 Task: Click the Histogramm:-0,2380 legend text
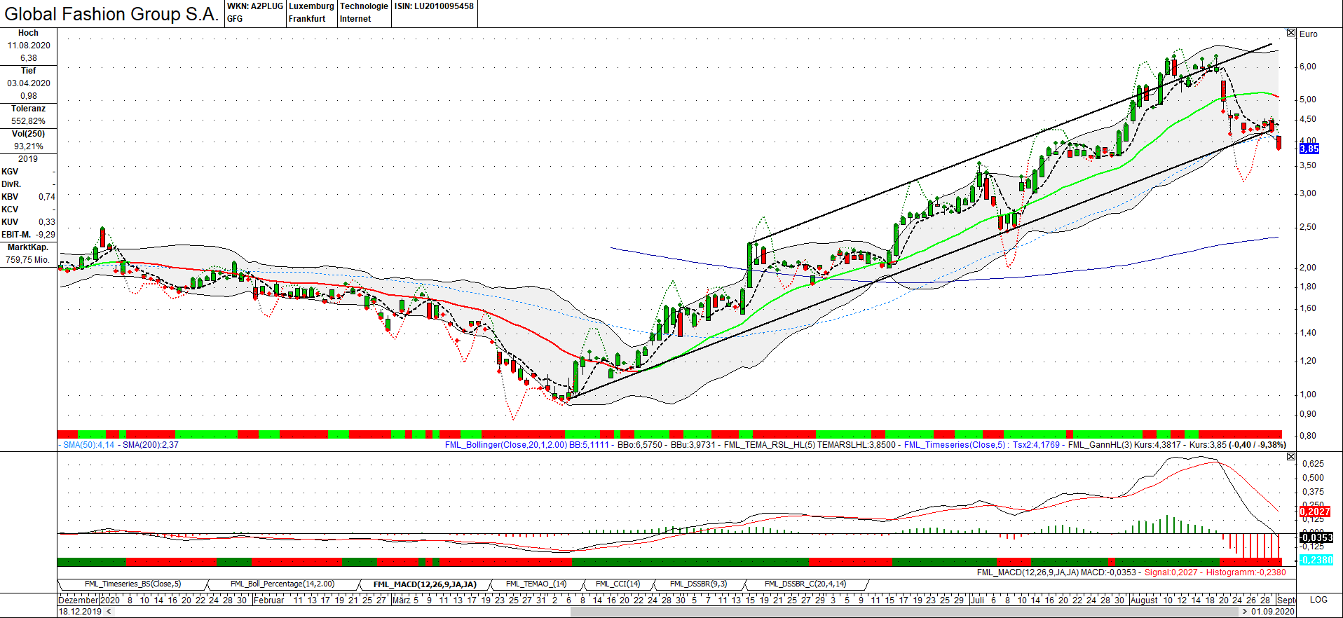pyautogui.click(x=1246, y=572)
